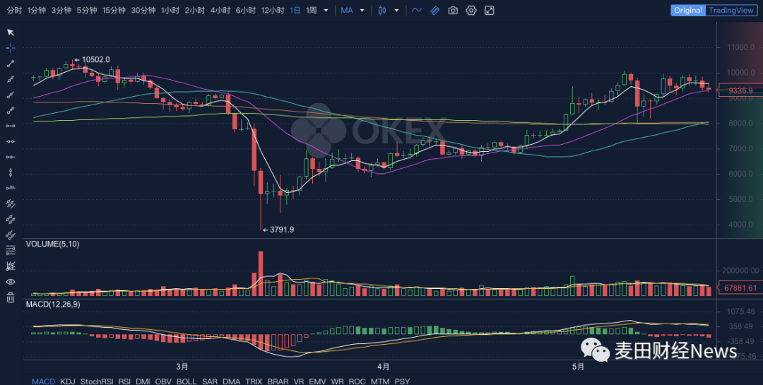This screenshot has width=763, height=385.
Task: Open the indicator wave line icon
Action: click(x=417, y=10)
